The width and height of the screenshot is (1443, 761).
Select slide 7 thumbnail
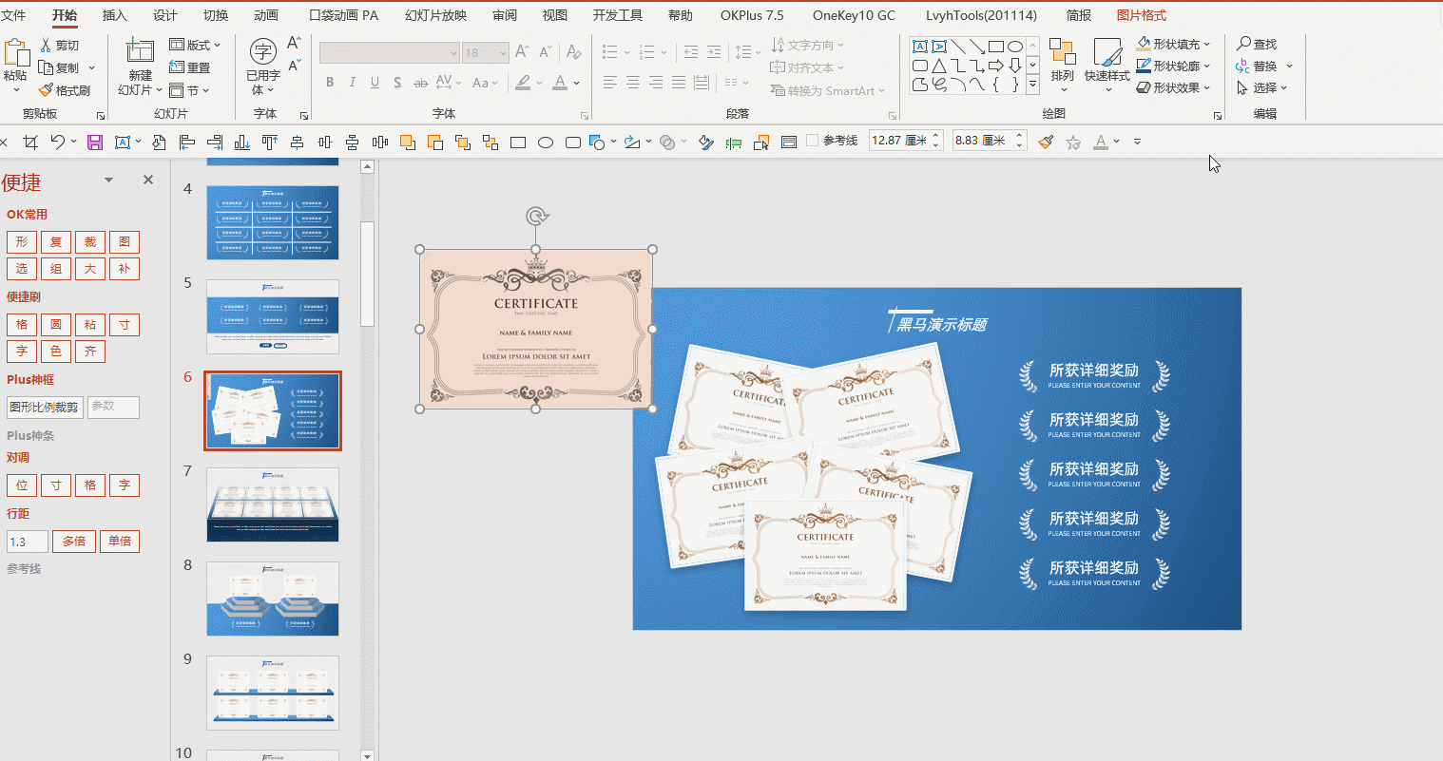point(272,504)
